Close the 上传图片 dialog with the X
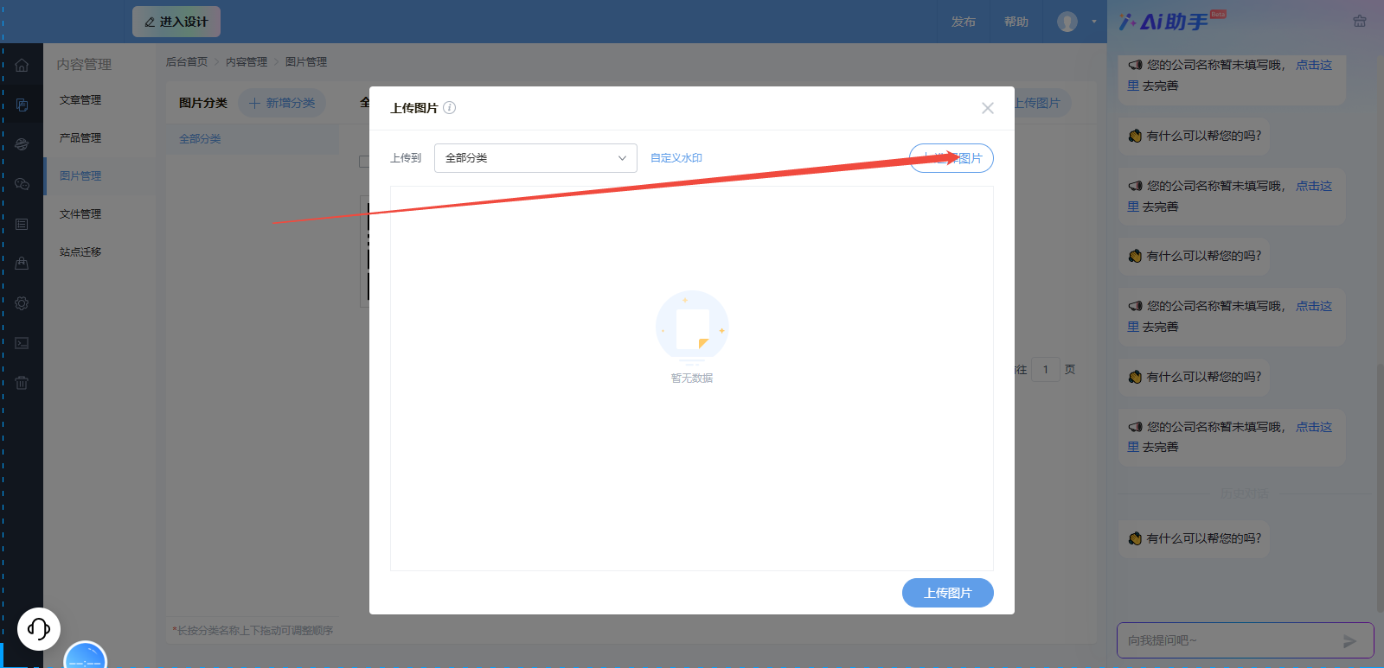The image size is (1384, 668). 988,108
